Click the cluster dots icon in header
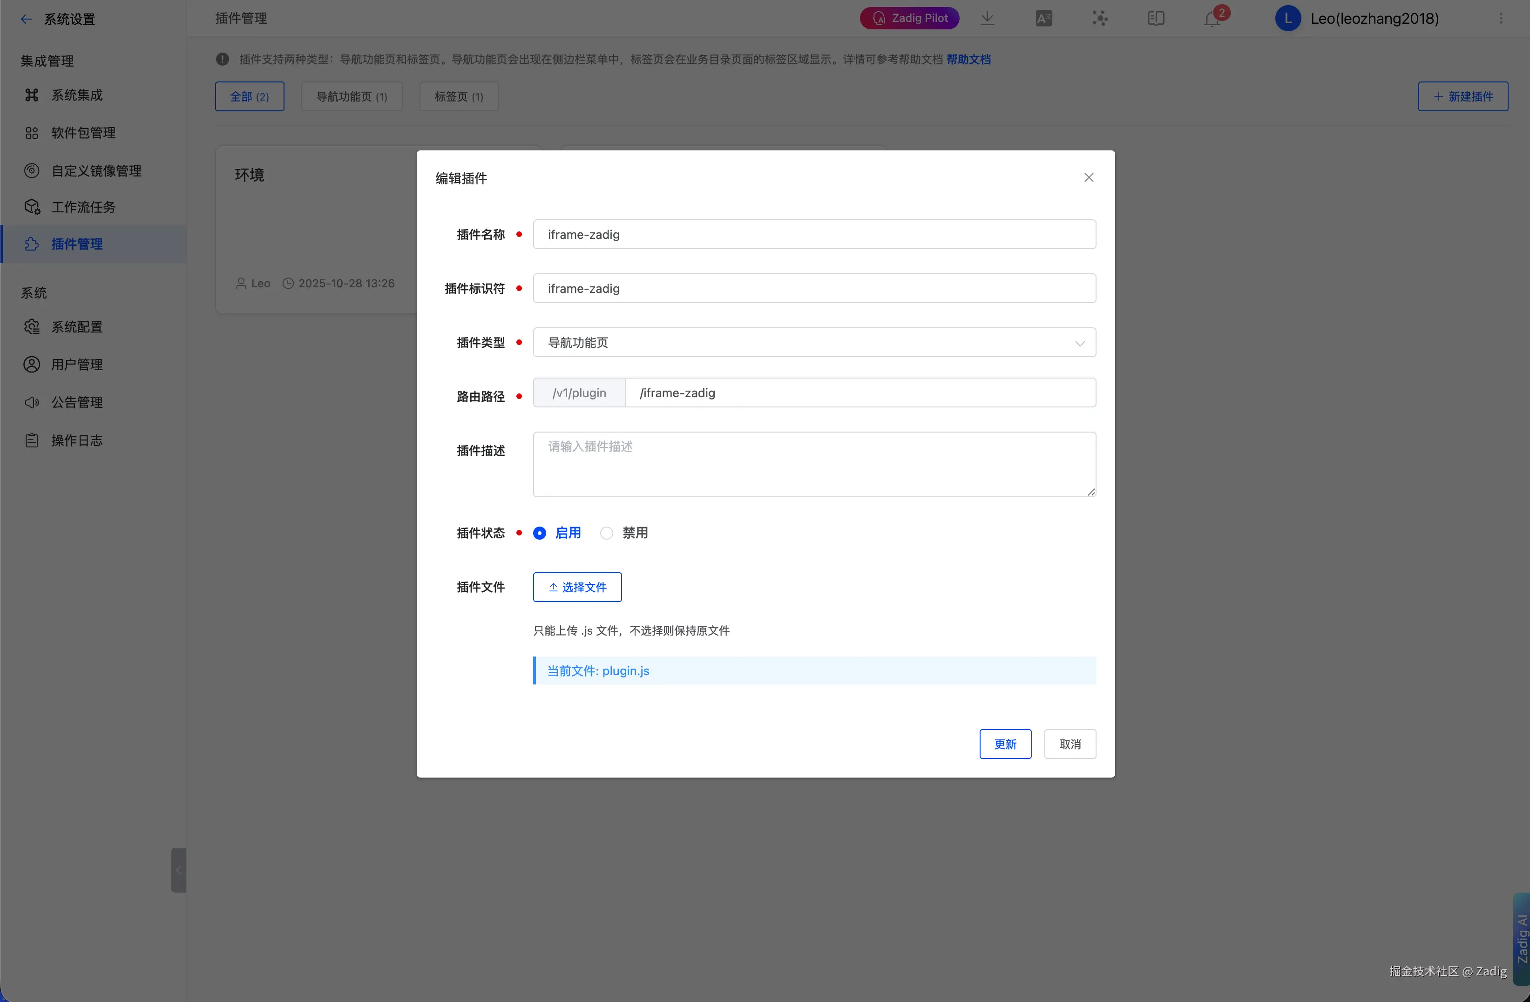Viewport: 1530px width, 1002px height. click(1100, 19)
